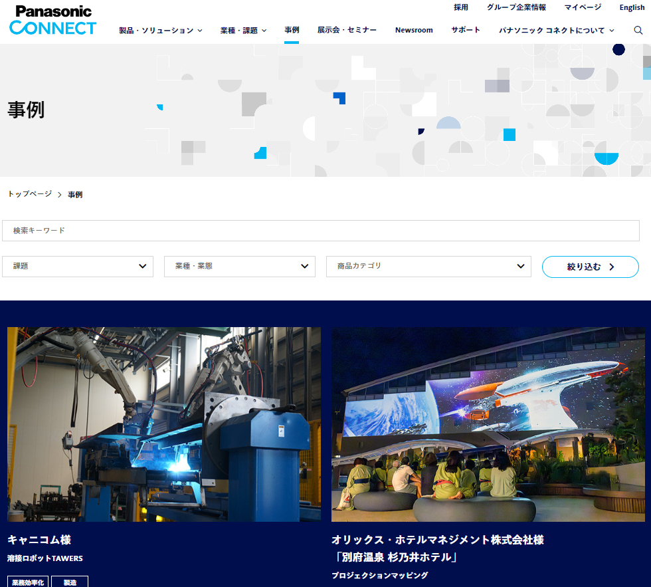
Task: Open the 杉乃井ホテル projection mapping thumbnail
Action: pyautogui.click(x=488, y=424)
